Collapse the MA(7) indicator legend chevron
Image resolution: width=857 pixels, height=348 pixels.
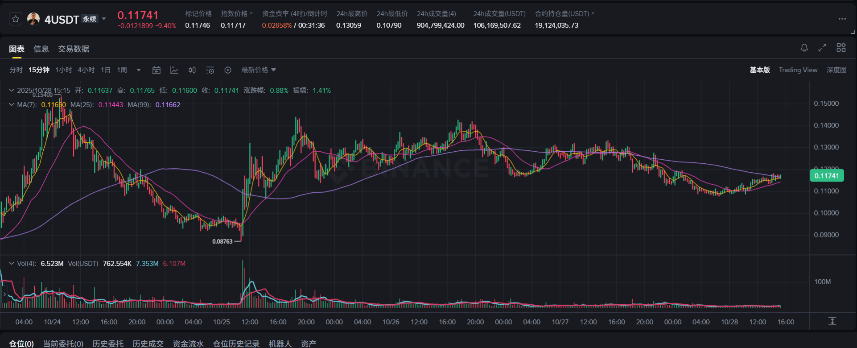coord(12,104)
